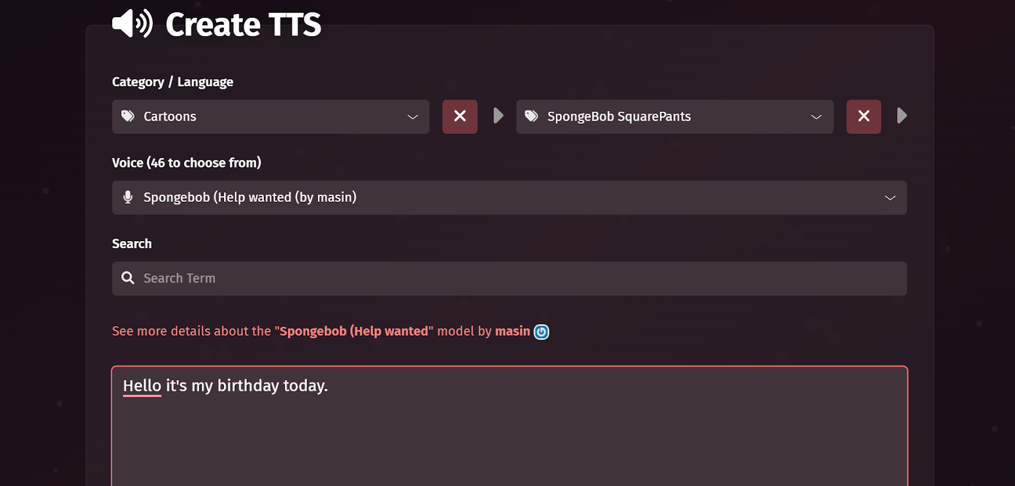Click the tag icon in Cartoons dropdown
Viewport: 1015px width, 486px height.
click(128, 116)
